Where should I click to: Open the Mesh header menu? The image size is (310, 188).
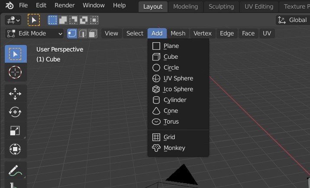178,33
